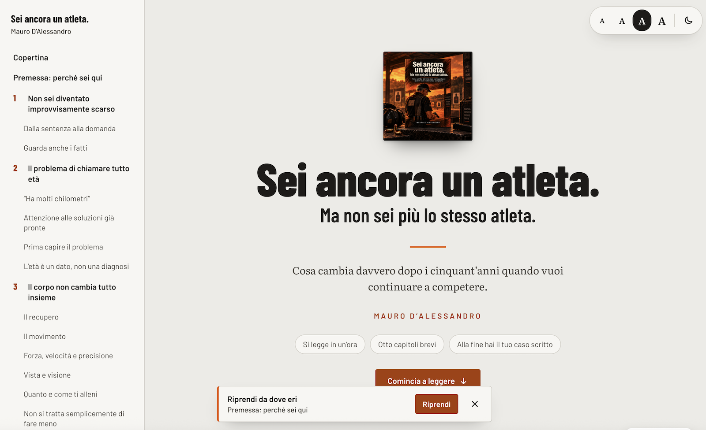Go to 'Vista e visione' section
Image resolution: width=706 pixels, height=430 pixels.
[x=47, y=375]
